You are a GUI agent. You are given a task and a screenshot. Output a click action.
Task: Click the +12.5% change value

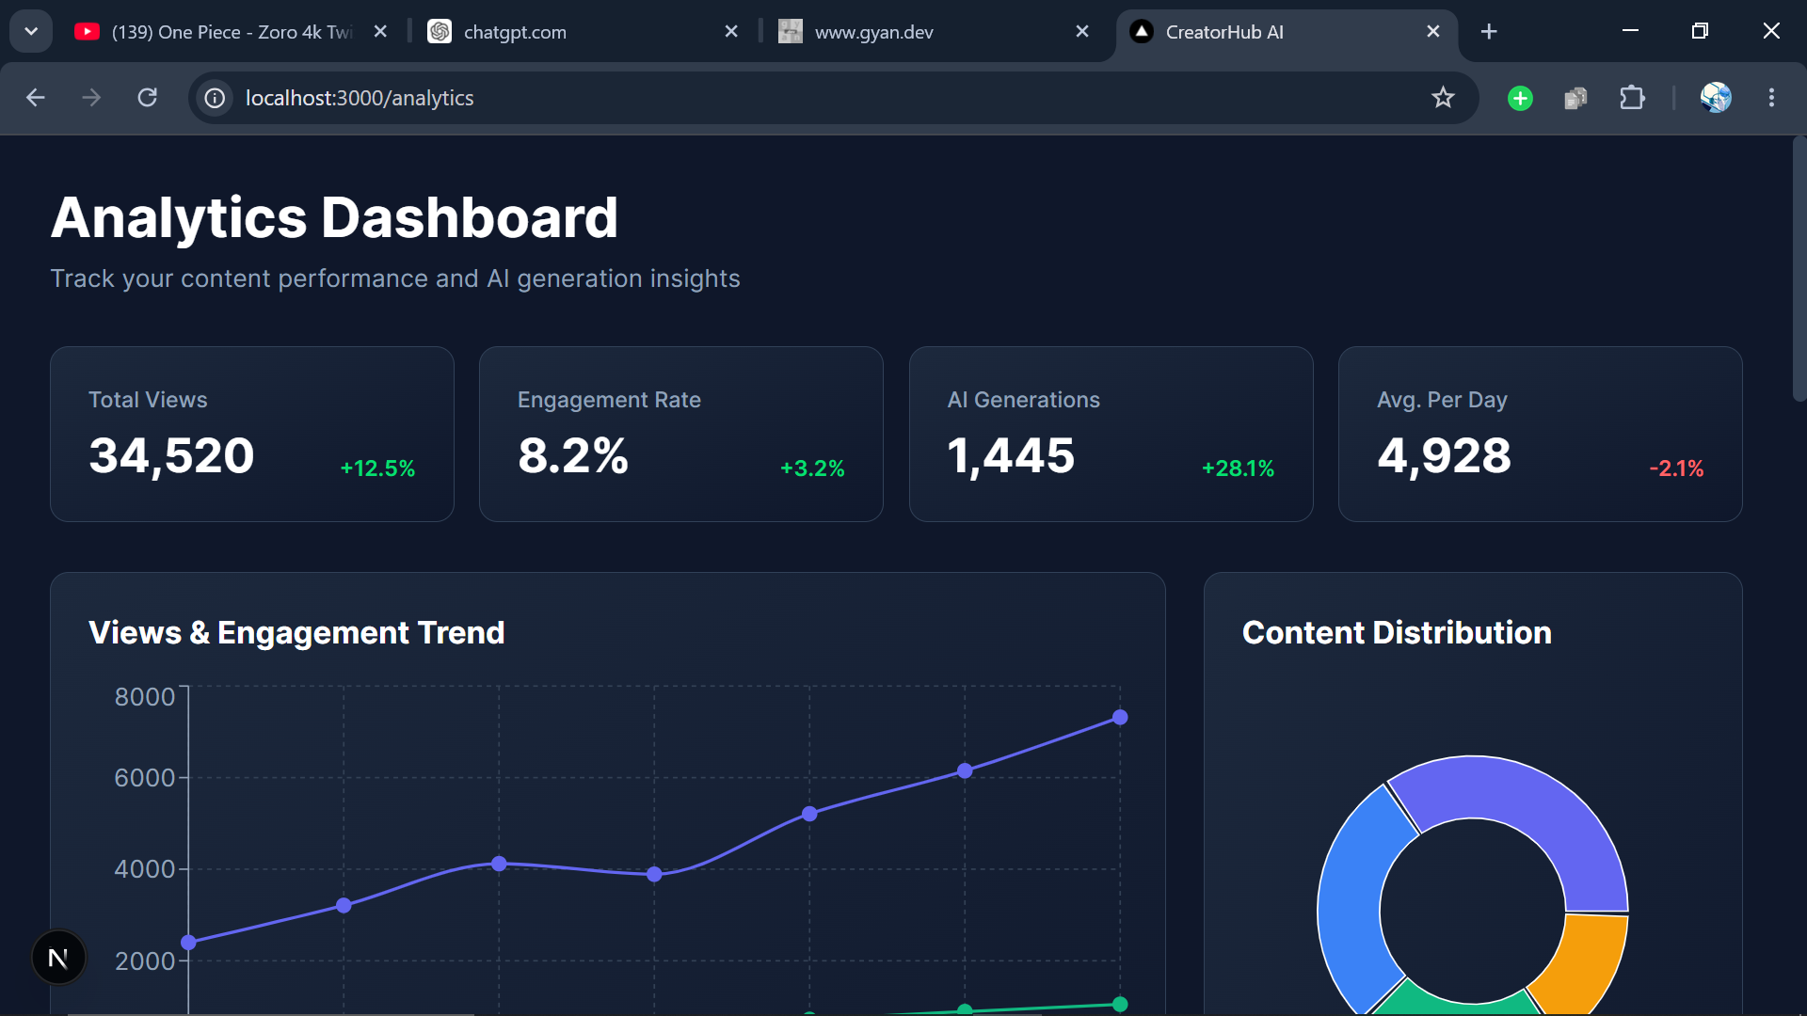point(377,468)
